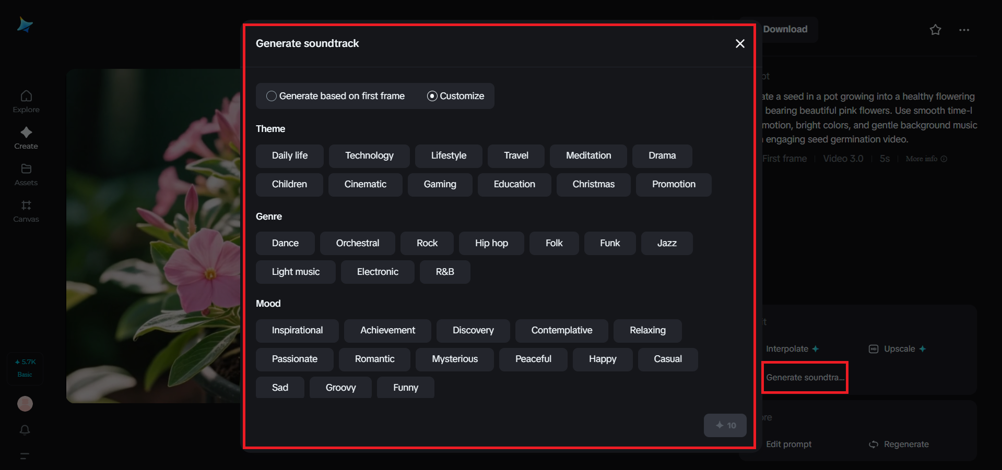Open the three-dot more options menu
The width and height of the screenshot is (1002, 470).
pyautogui.click(x=964, y=30)
